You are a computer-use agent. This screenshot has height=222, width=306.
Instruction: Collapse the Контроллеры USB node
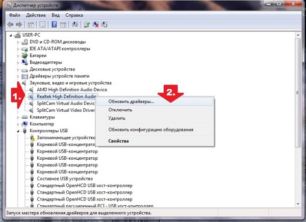(x=18, y=131)
